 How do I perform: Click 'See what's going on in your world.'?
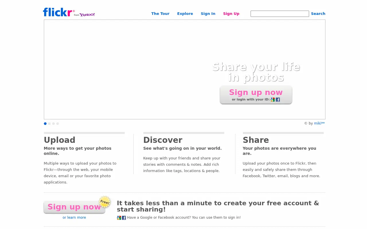coord(182,148)
